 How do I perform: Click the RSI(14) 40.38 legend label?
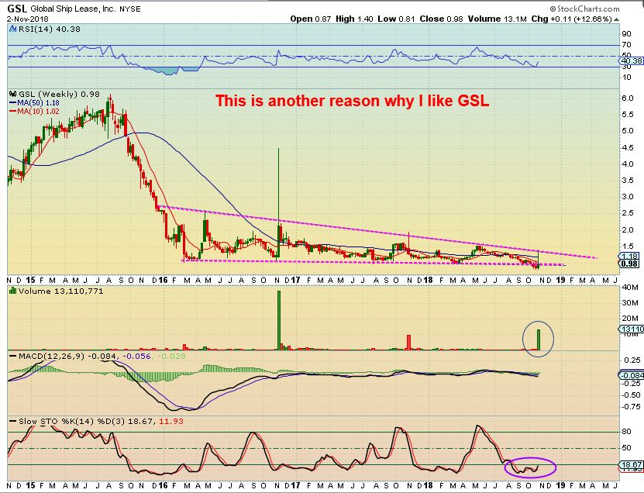(x=50, y=29)
